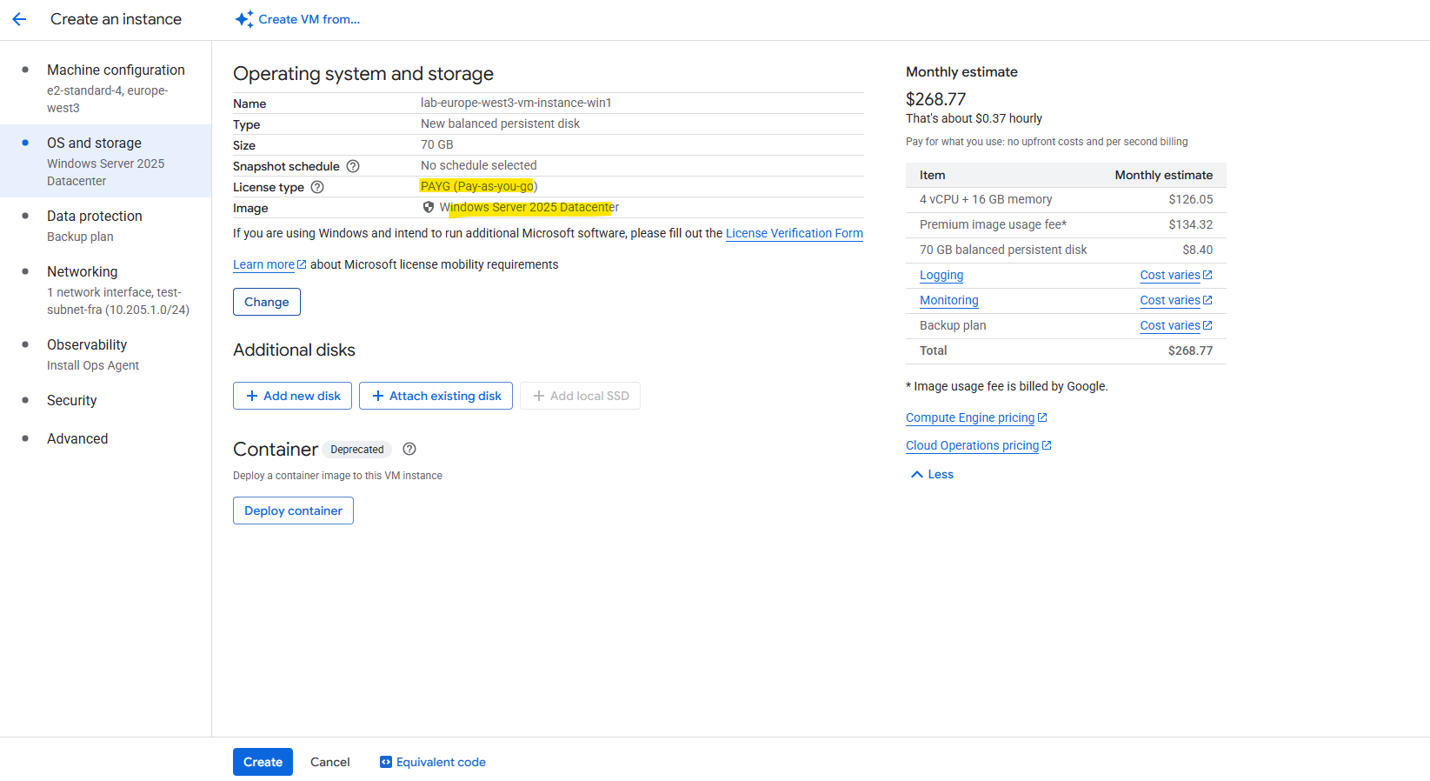Switch to Observability section
Screen dimensions: 1430x781
coord(105,354)
